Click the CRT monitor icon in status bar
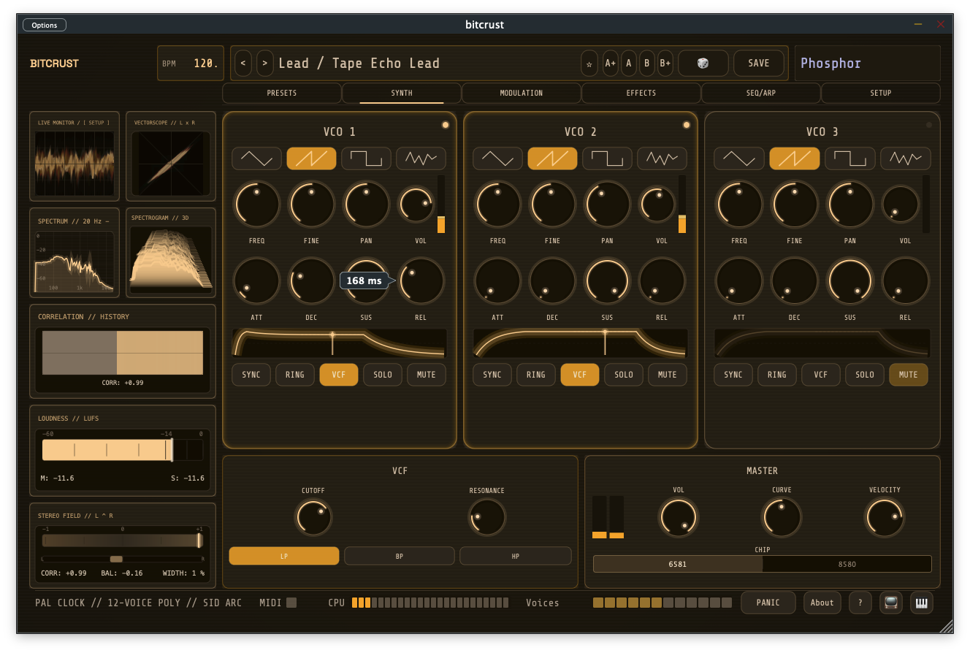Viewport: 970px width, 653px height. (890, 602)
